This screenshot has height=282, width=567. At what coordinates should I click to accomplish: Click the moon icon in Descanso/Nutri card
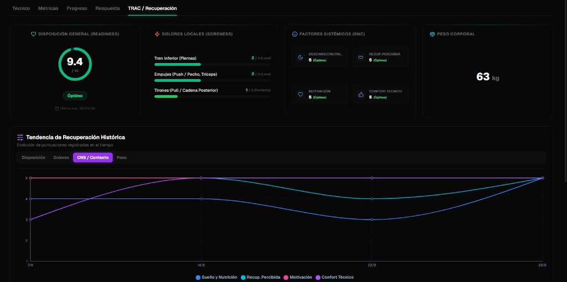[300, 57]
